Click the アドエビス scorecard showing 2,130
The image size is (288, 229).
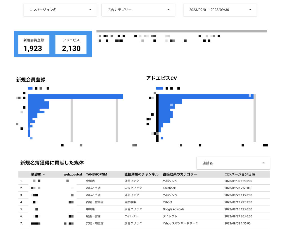[71, 44]
